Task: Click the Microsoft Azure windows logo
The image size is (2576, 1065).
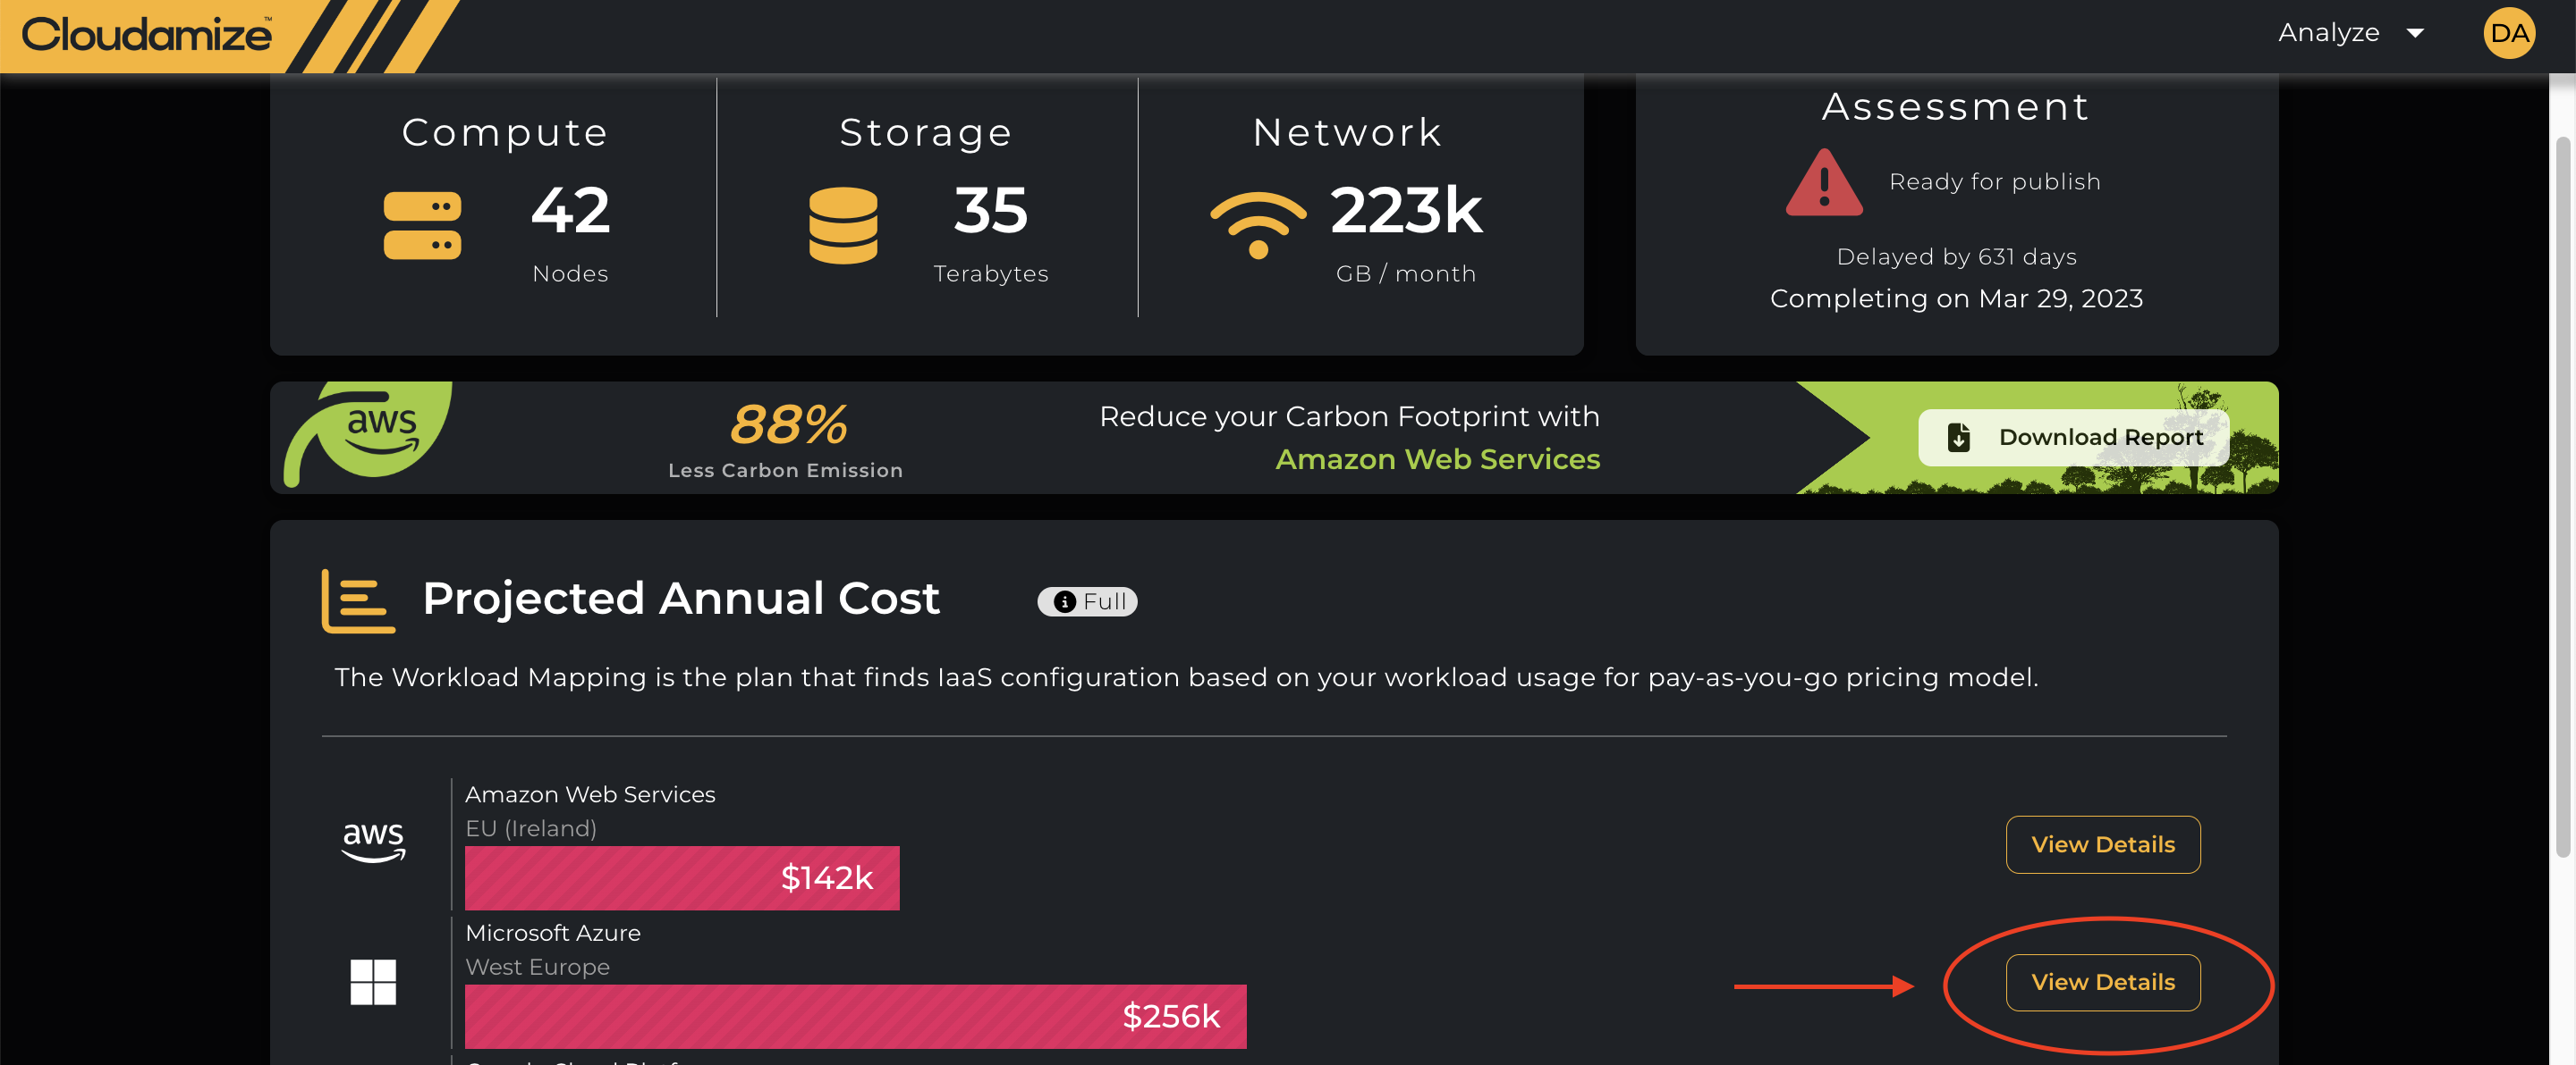Action: coord(373,982)
